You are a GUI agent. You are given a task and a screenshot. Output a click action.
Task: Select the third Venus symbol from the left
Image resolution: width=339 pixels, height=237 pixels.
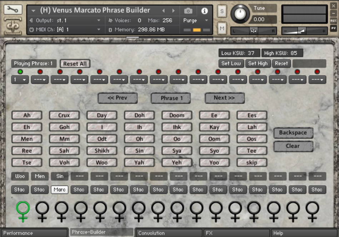click(x=61, y=211)
